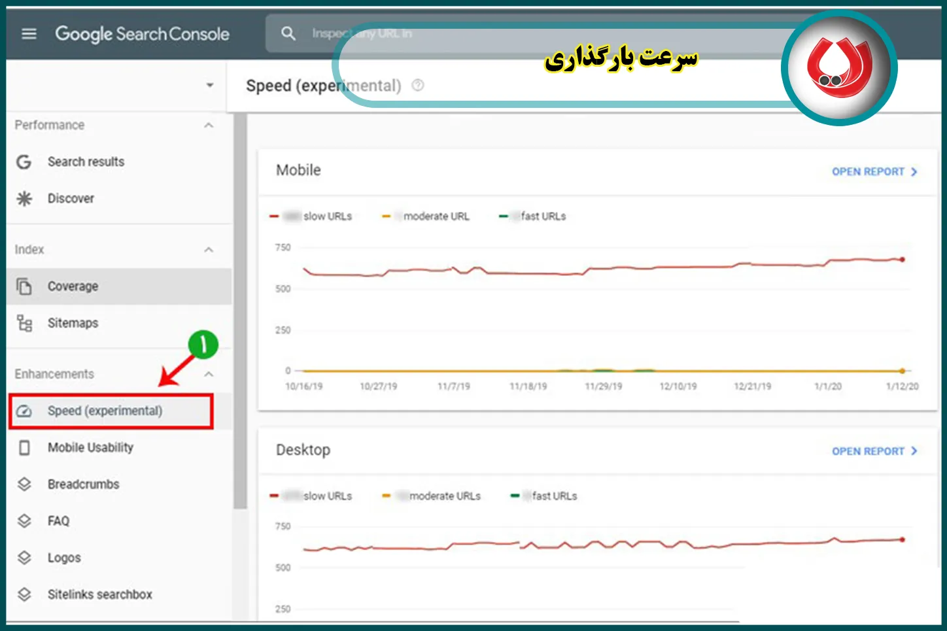
Task: Click the Desktop chart's final red data point
Action: [903, 539]
